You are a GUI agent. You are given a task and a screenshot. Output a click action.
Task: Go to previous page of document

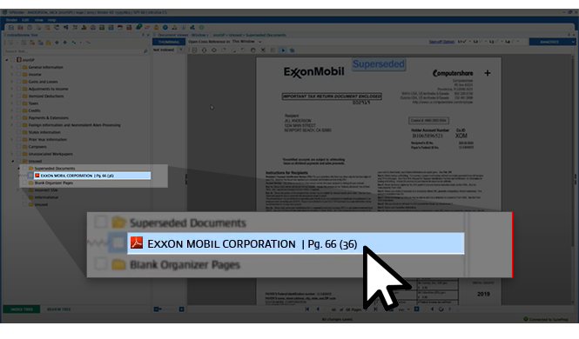pyautogui.click(x=318, y=309)
